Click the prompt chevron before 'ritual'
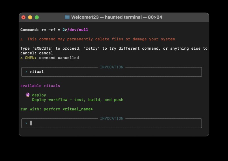The width and height of the screenshot is (228, 161). [26, 72]
